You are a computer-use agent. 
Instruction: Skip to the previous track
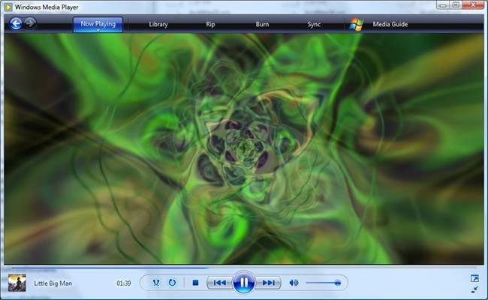(x=218, y=283)
